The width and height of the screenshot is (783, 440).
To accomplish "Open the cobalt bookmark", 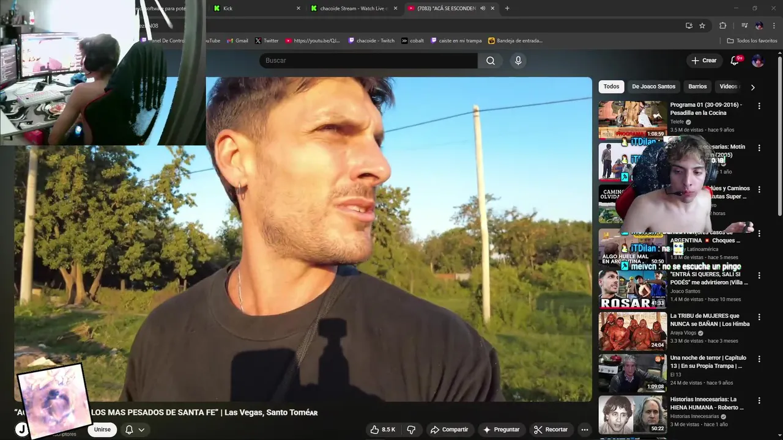I will pos(413,40).
